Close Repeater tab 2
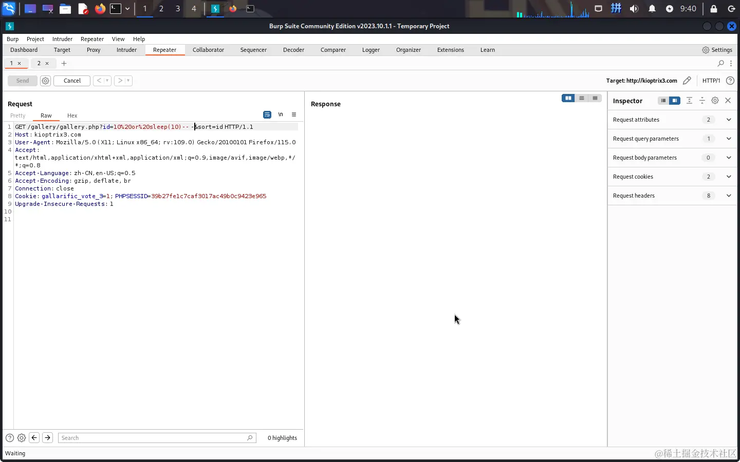Screen dimensions: 740x462 point(47,63)
